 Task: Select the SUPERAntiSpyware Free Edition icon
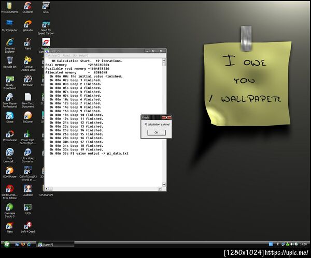[x=10, y=192]
